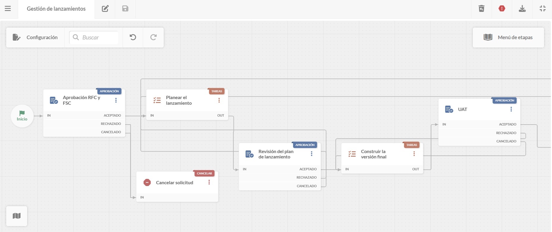Select the Aprobación RFC y FSC title
Screen dimensions: 552x232
coord(82,100)
